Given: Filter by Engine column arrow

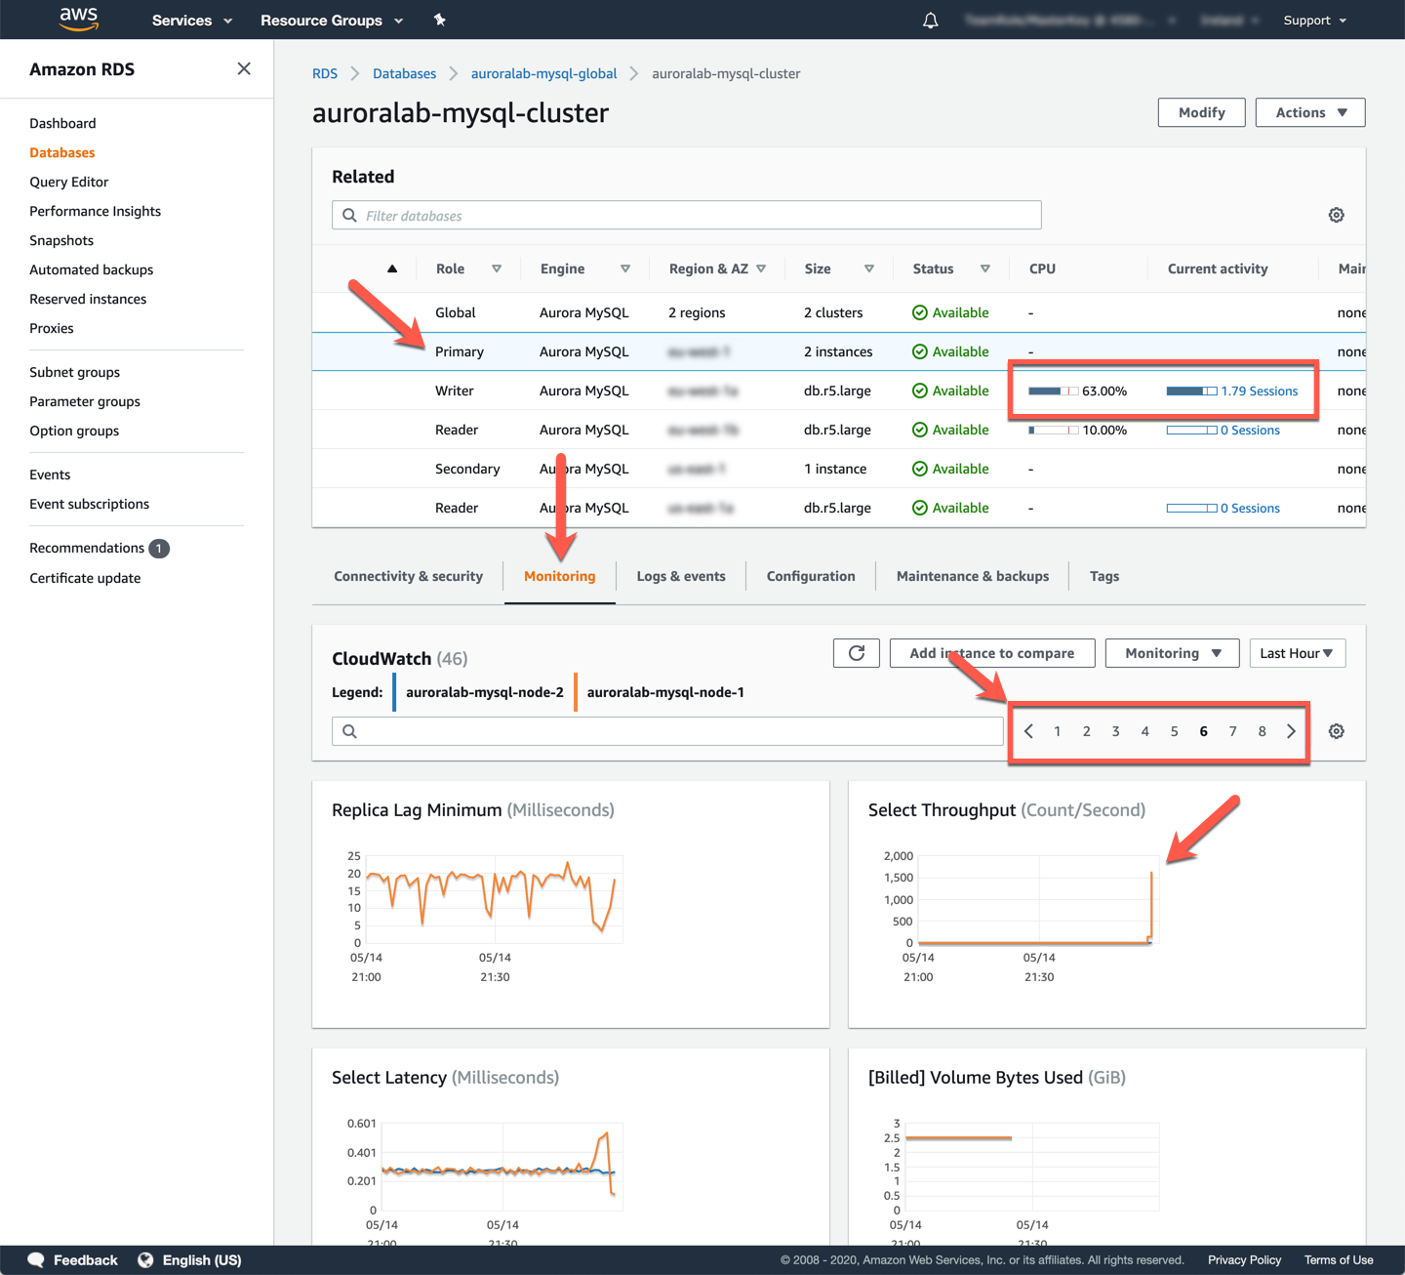Looking at the screenshot, I should (625, 268).
